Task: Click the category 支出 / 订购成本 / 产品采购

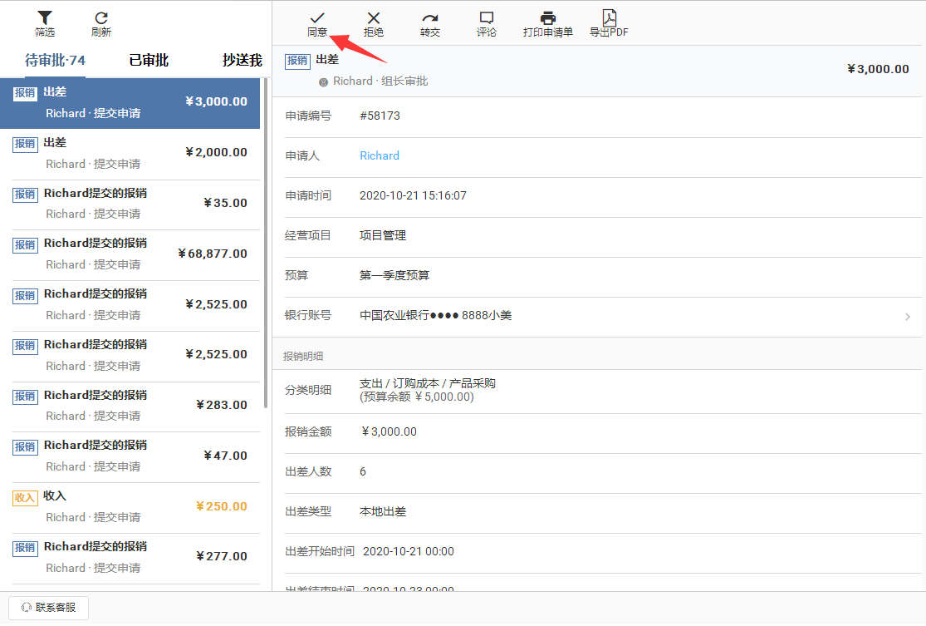Action: click(428, 383)
